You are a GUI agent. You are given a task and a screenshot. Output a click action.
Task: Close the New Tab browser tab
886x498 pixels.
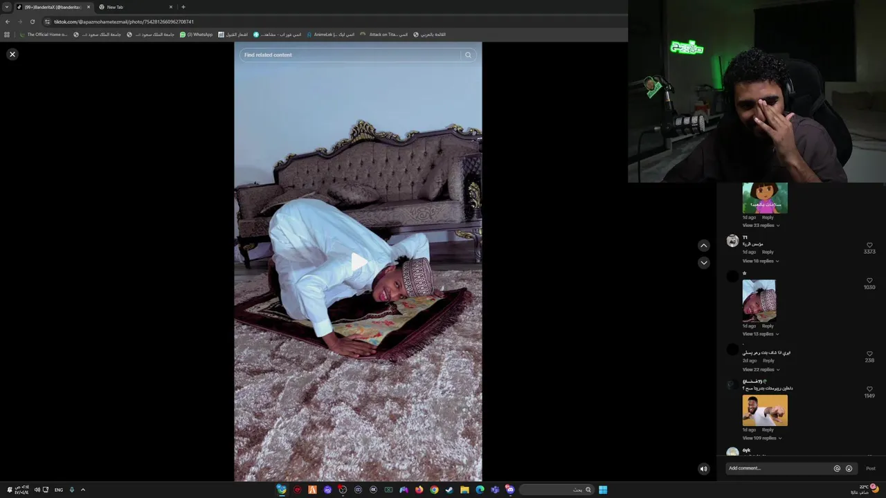point(171,7)
